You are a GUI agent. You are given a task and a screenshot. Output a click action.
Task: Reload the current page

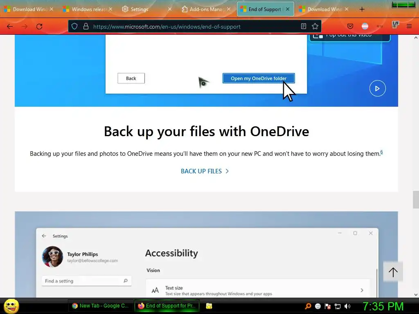pyautogui.click(x=39, y=27)
